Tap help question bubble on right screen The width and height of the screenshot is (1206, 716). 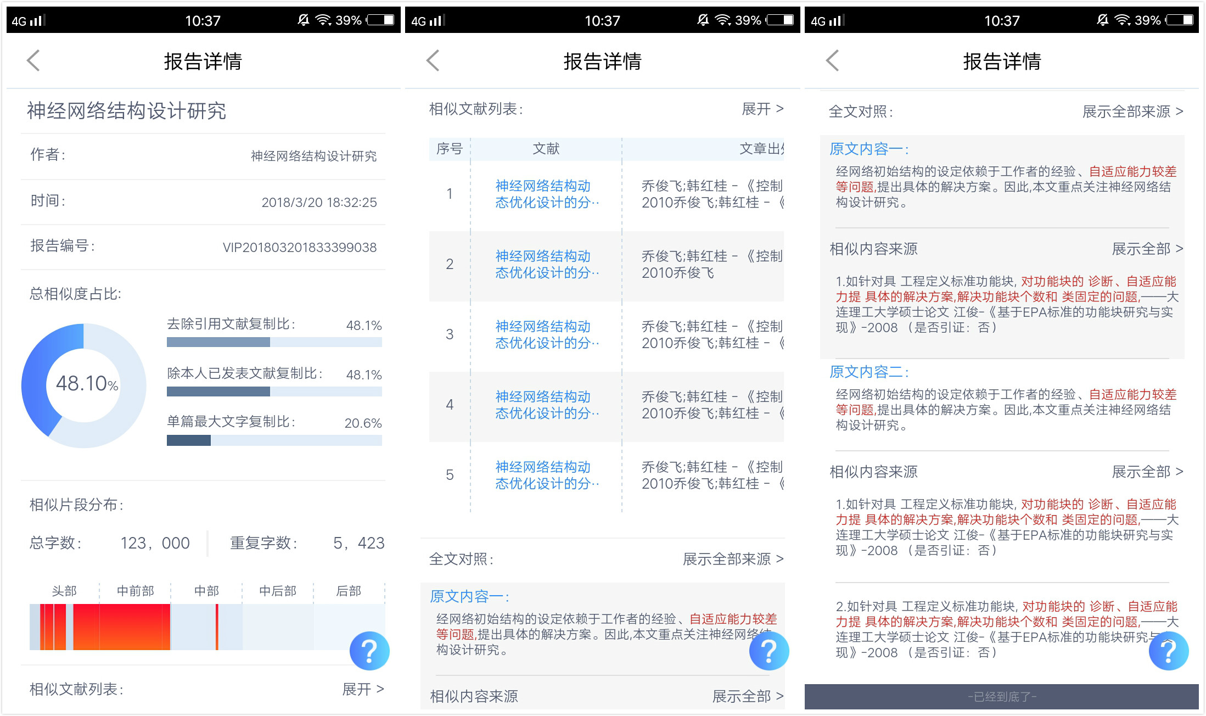(1169, 651)
